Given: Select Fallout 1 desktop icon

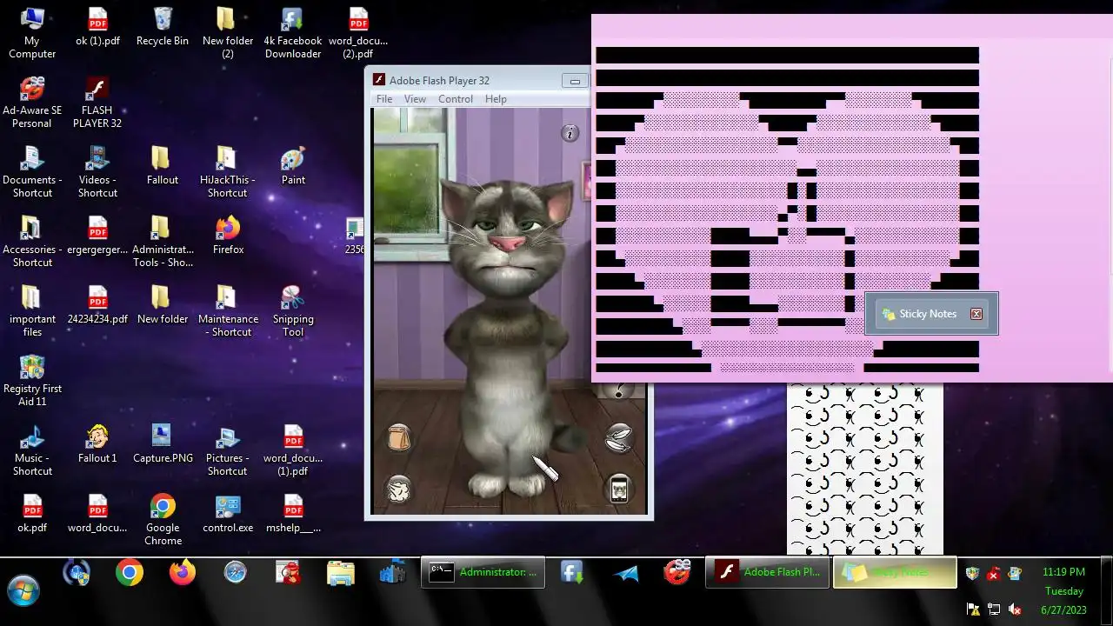Looking at the screenshot, I should tap(97, 444).
